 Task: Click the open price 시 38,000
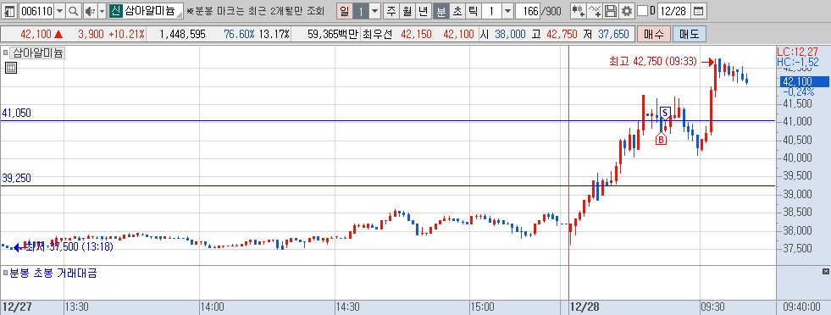pyautogui.click(x=503, y=35)
